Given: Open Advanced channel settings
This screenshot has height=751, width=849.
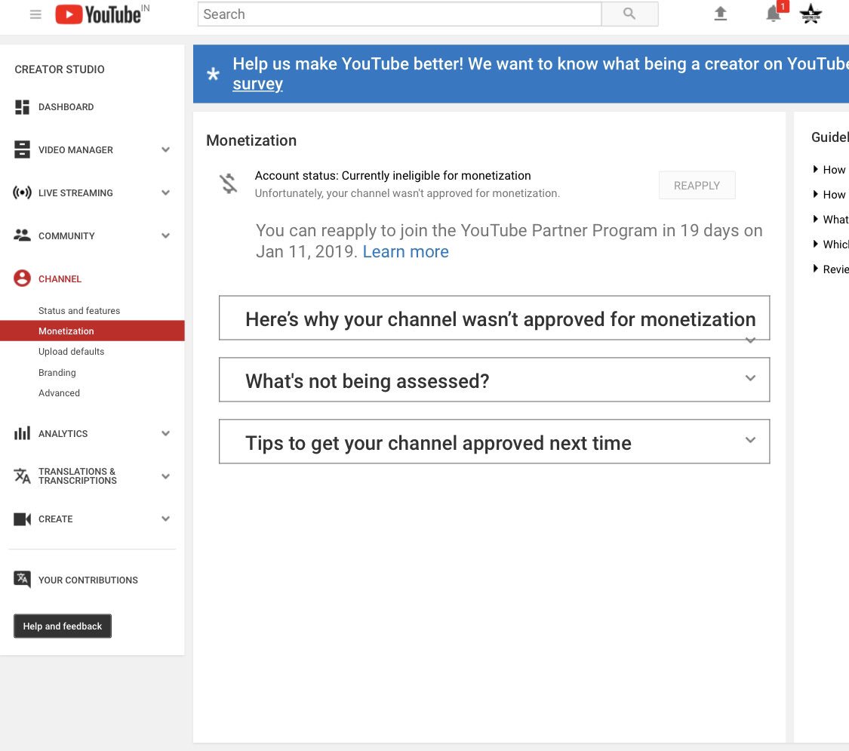Looking at the screenshot, I should tap(59, 393).
